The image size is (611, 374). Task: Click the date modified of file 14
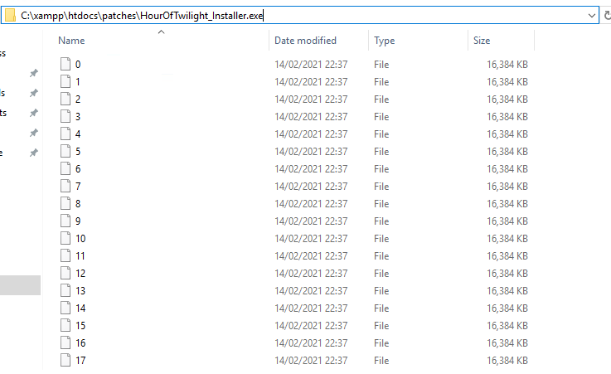click(x=311, y=308)
